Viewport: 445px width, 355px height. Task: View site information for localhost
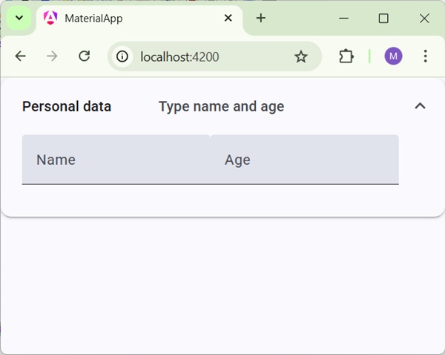pos(122,56)
